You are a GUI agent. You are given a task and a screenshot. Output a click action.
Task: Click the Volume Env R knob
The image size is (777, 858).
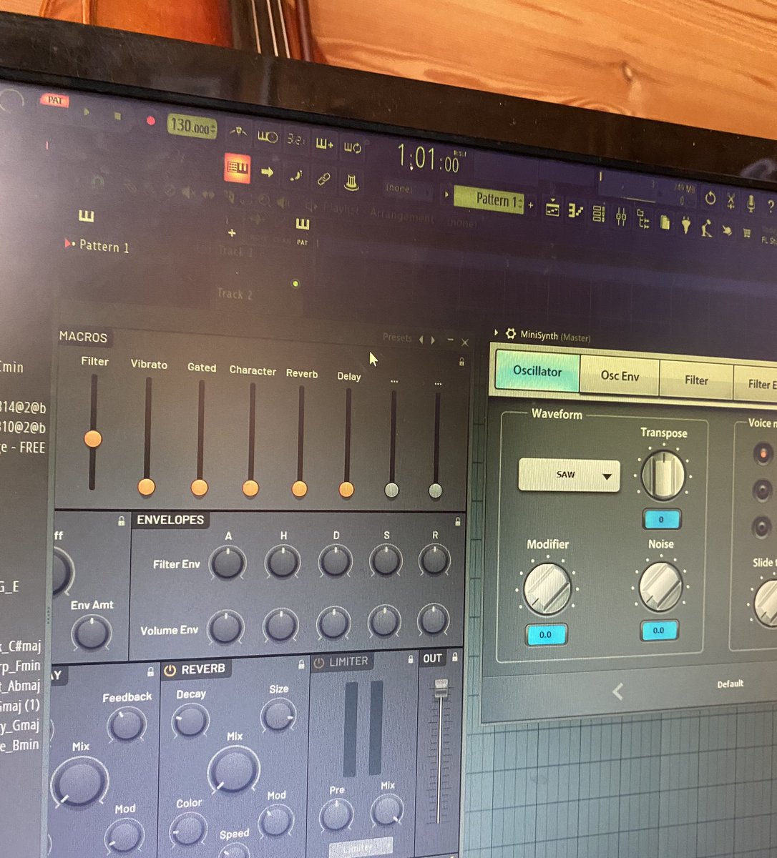pos(434,620)
